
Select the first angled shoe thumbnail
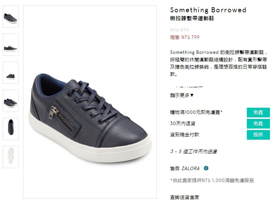point(10,17)
